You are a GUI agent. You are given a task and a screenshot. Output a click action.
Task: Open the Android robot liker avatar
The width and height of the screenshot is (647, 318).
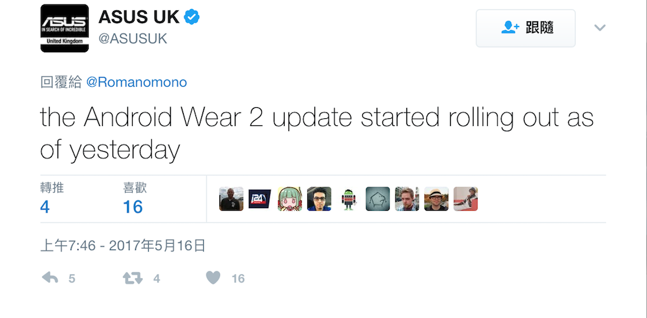point(348,199)
